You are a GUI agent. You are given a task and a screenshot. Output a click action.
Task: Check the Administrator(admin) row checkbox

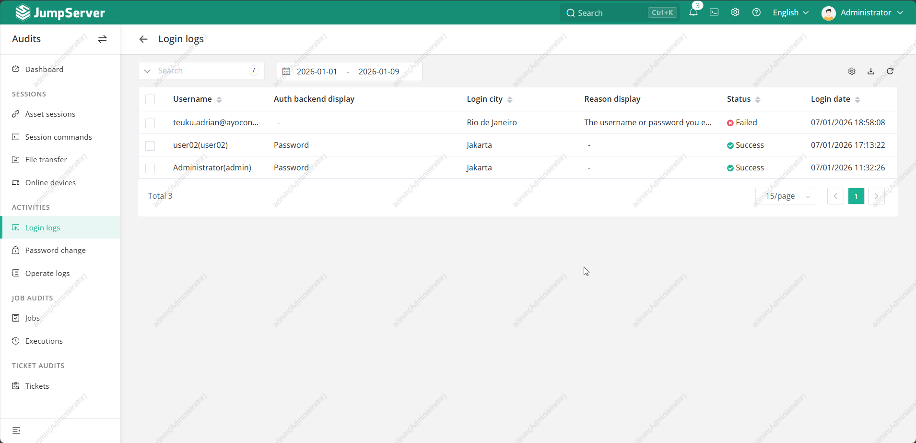150,168
